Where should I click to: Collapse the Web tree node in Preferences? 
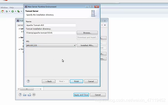pyautogui.click(x=19, y=49)
